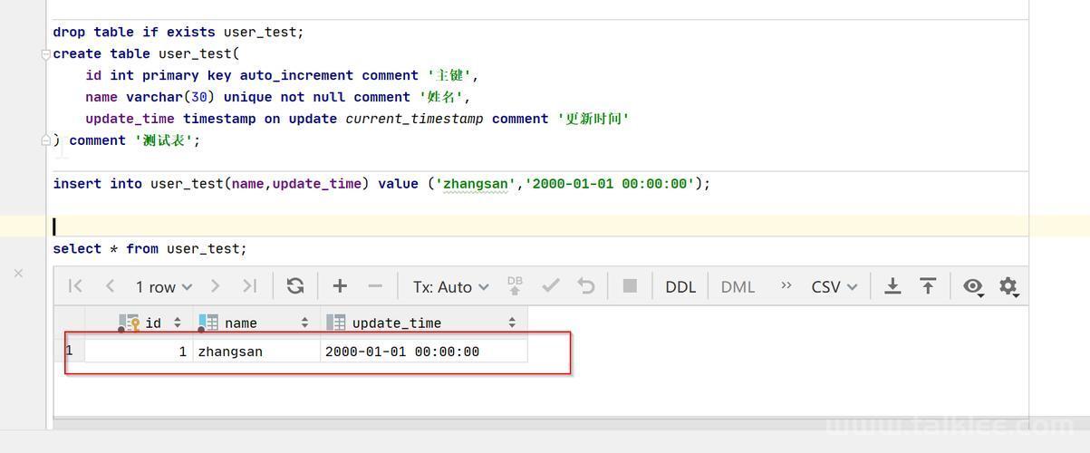
Task: Go to first page of results
Action: (x=75, y=286)
